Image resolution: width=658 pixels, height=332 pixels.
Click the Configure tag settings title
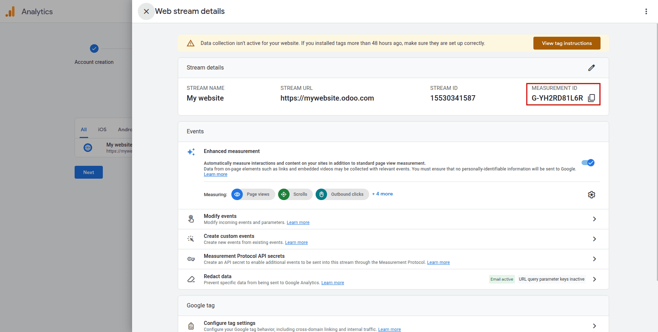click(230, 323)
